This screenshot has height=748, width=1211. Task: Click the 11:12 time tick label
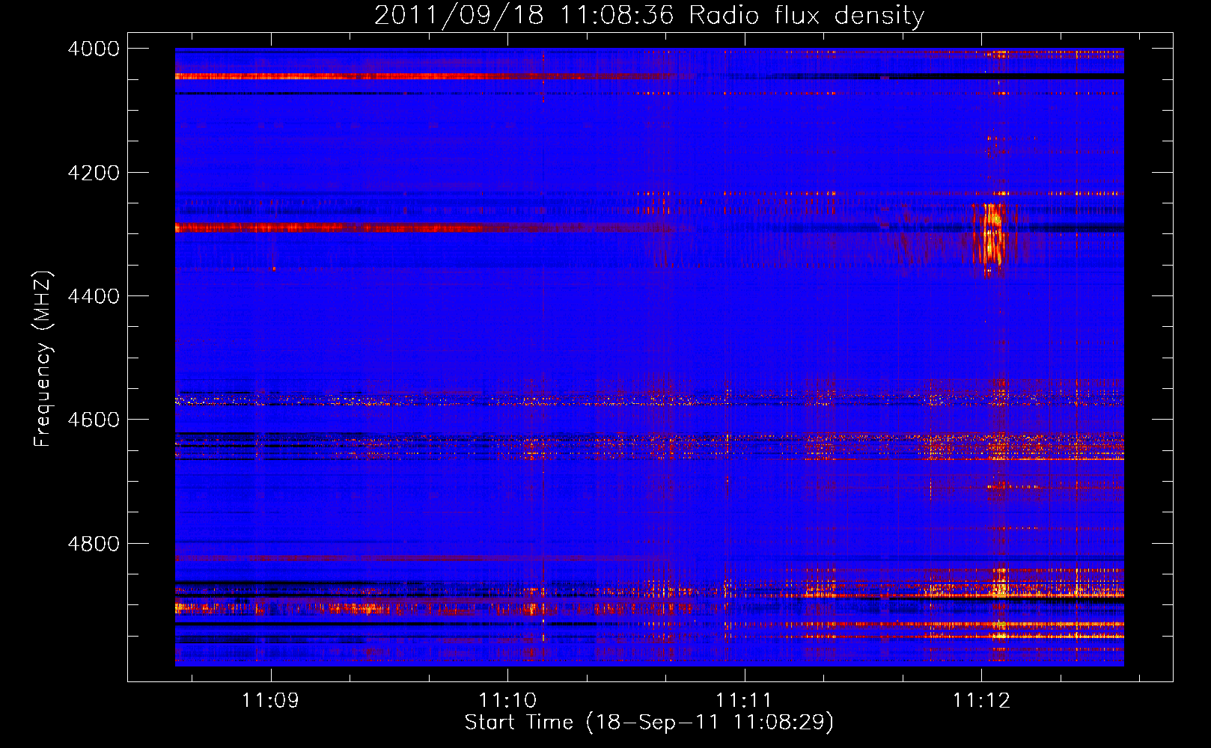[981, 700]
